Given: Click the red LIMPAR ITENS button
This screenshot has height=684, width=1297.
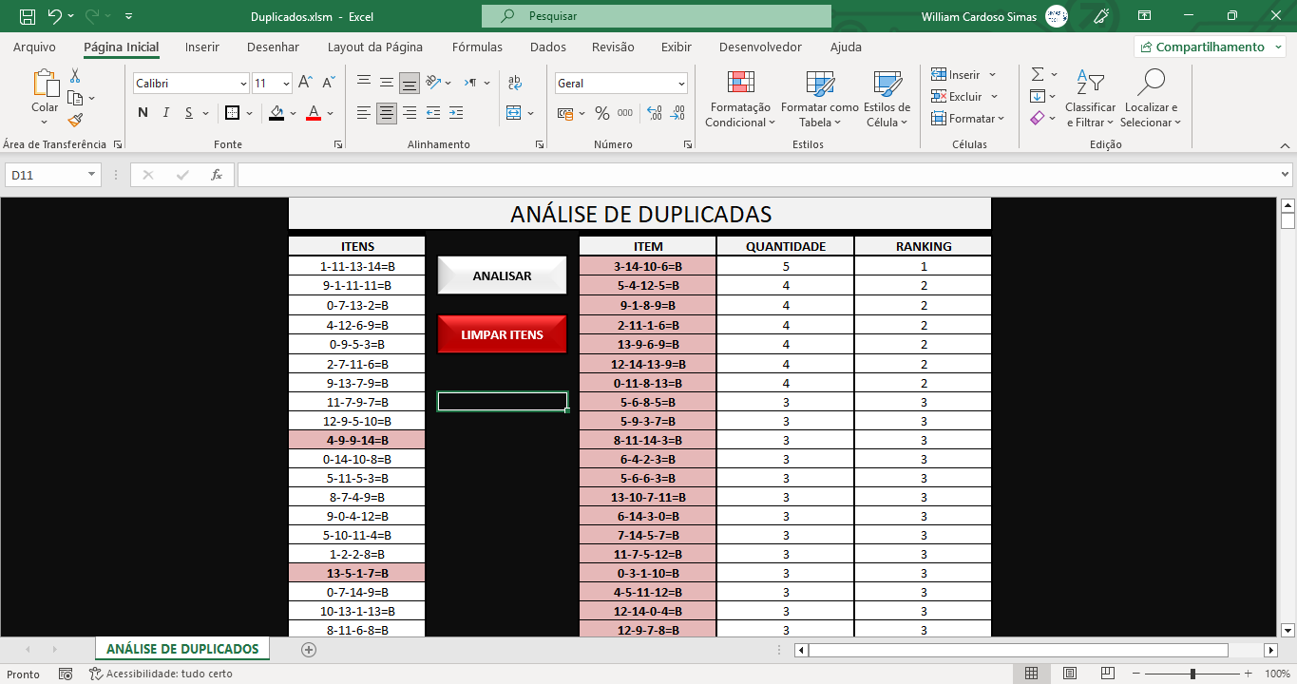Looking at the screenshot, I should [x=502, y=334].
